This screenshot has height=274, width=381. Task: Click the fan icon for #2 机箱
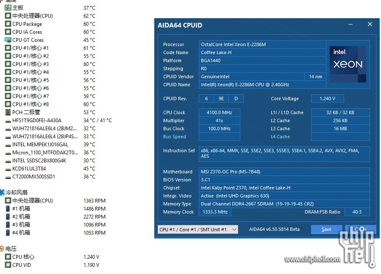tap(8, 216)
